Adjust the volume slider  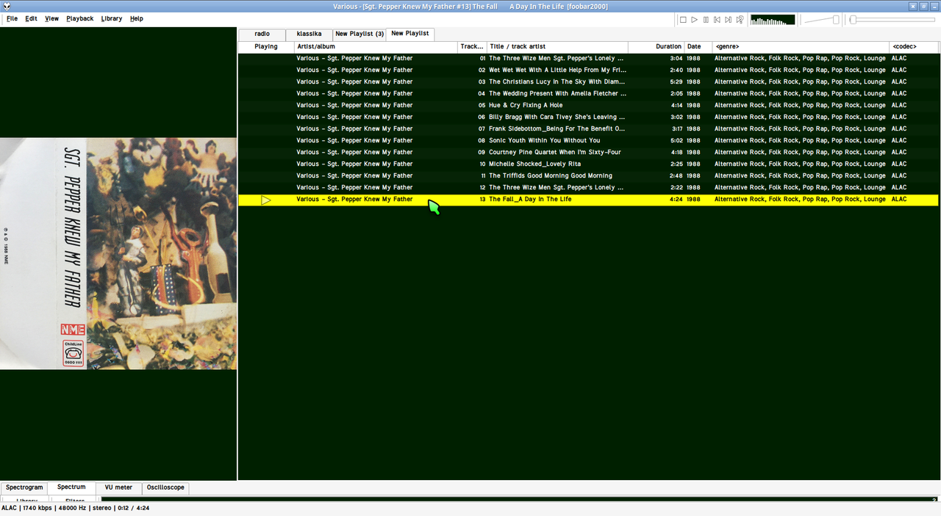click(822, 20)
